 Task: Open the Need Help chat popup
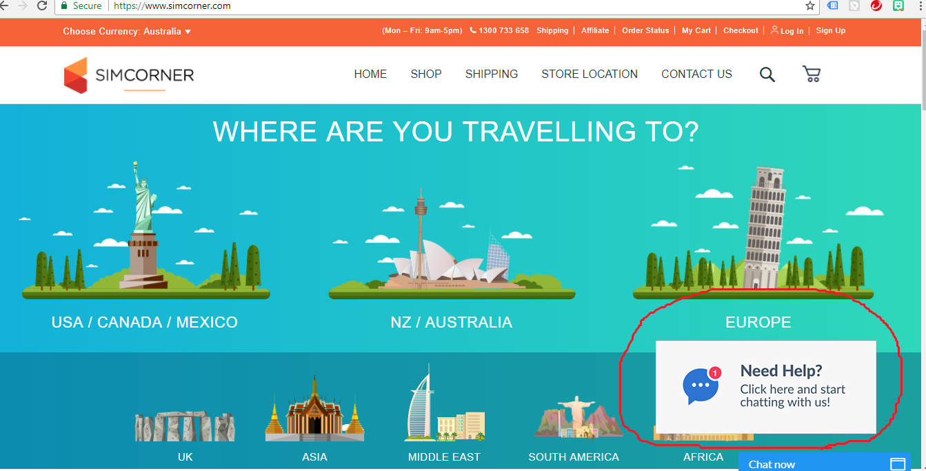tap(765, 386)
